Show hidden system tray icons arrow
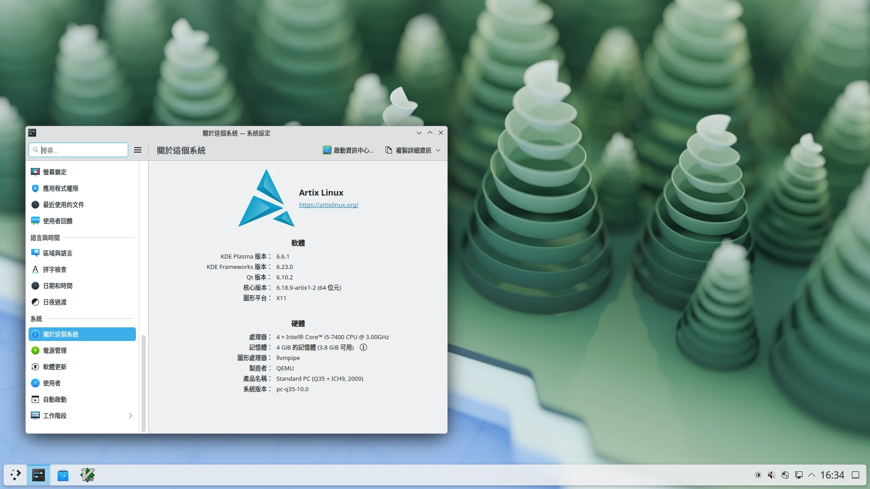Image resolution: width=870 pixels, height=489 pixels. click(x=812, y=475)
